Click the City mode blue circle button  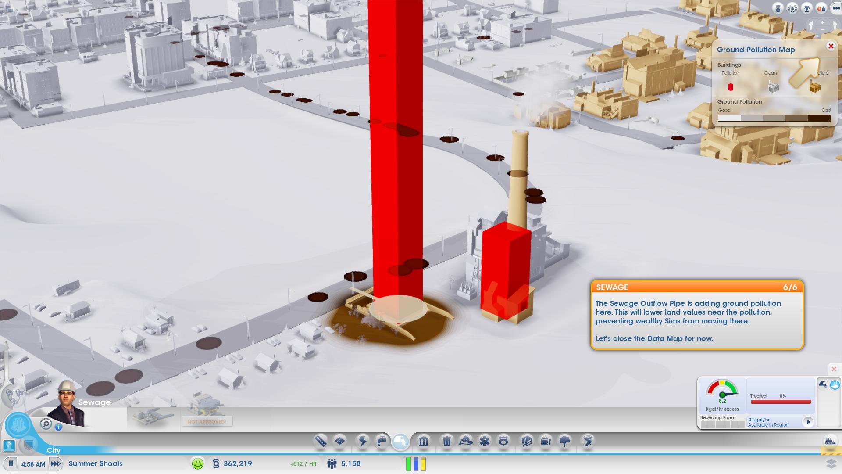(x=18, y=425)
